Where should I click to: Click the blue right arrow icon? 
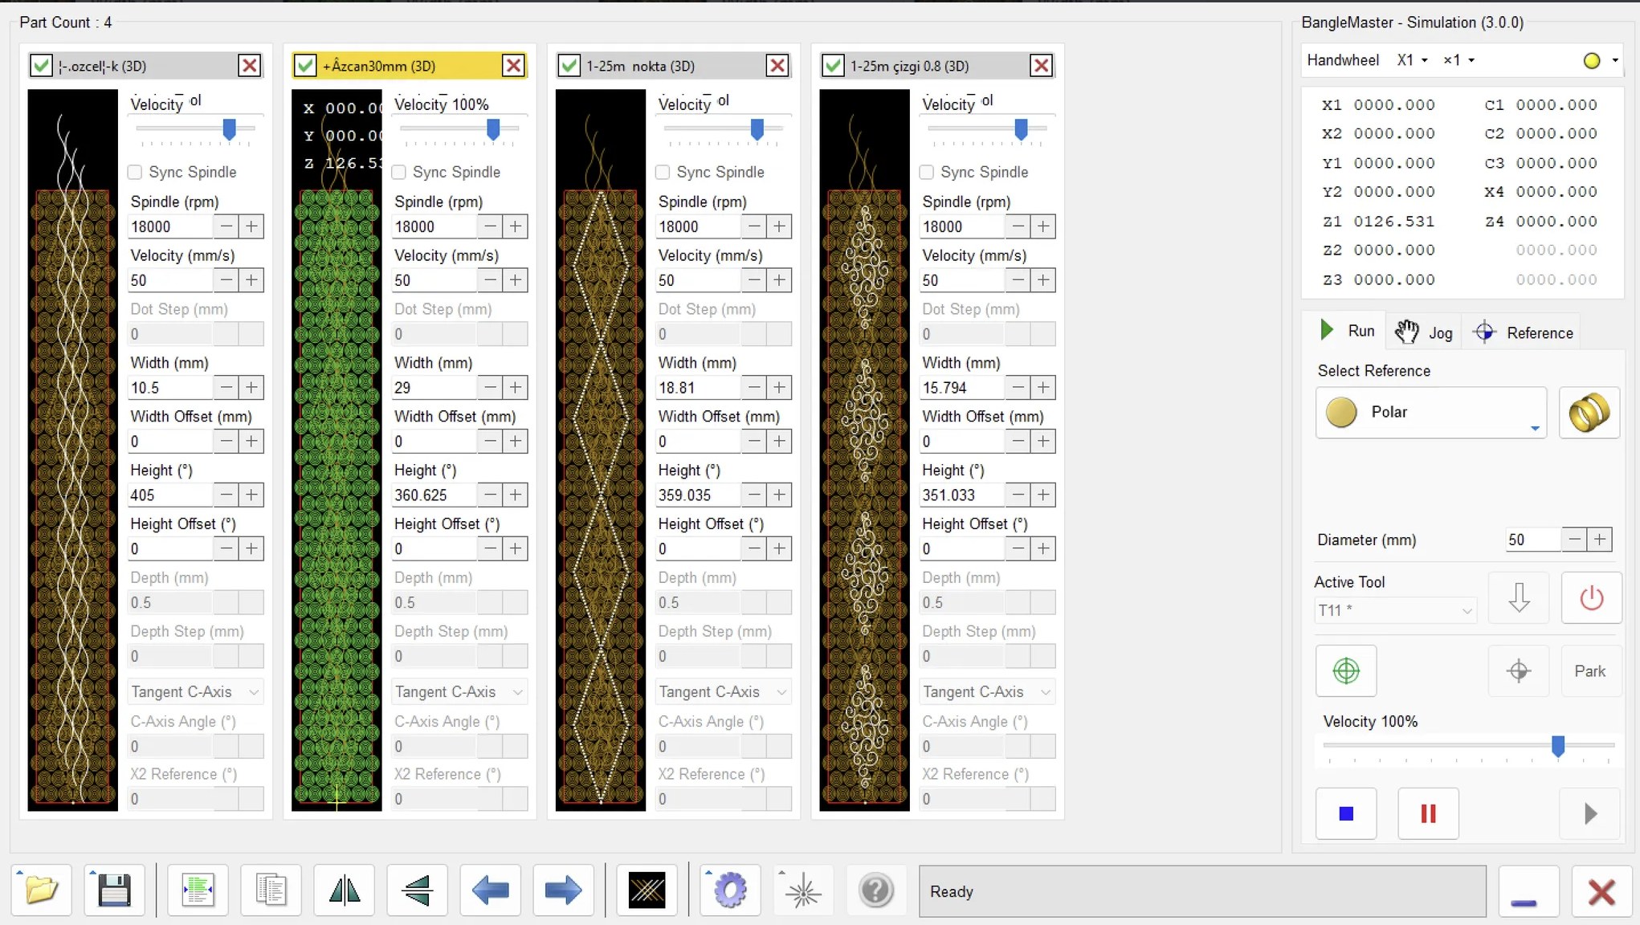click(x=562, y=890)
